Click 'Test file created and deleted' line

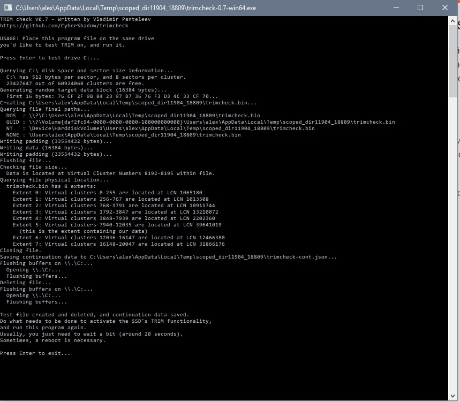pyautogui.click(x=94, y=315)
